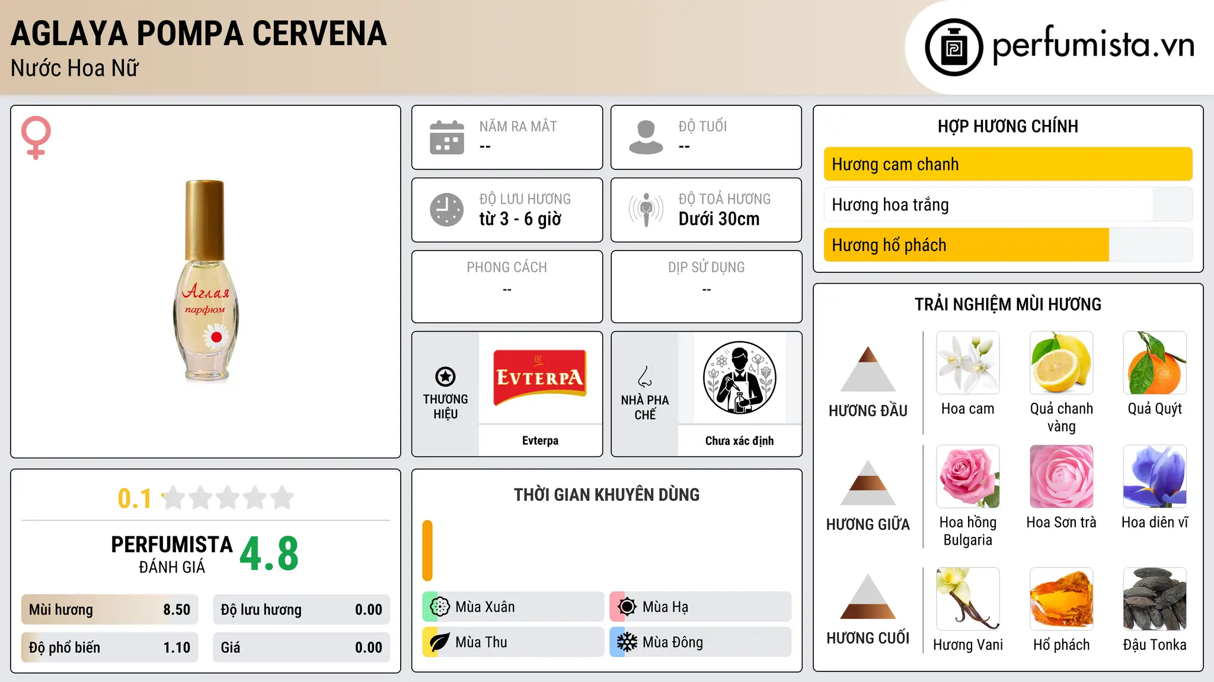This screenshot has height=682, width=1214.
Task: Click the Hương đầu pyramid icon
Action: coord(868,368)
